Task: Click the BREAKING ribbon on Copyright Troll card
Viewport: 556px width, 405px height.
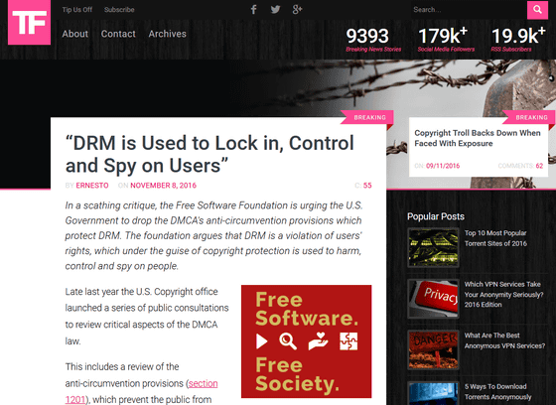Action: coord(528,117)
